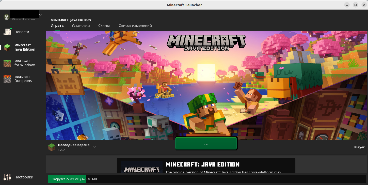Click the Java Edition promo thumbnail below
This screenshot has width=368, height=185.
coord(142,167)
